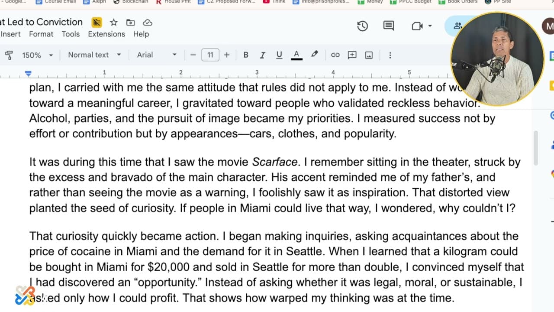This screenshot has height=312, width=554.
Task: Insert a link using the toolbar
Action: [x=335, y=55]
